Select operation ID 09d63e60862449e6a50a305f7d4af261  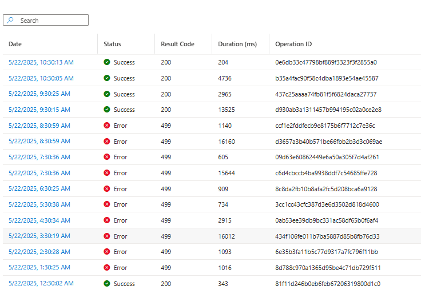point(327,157)
